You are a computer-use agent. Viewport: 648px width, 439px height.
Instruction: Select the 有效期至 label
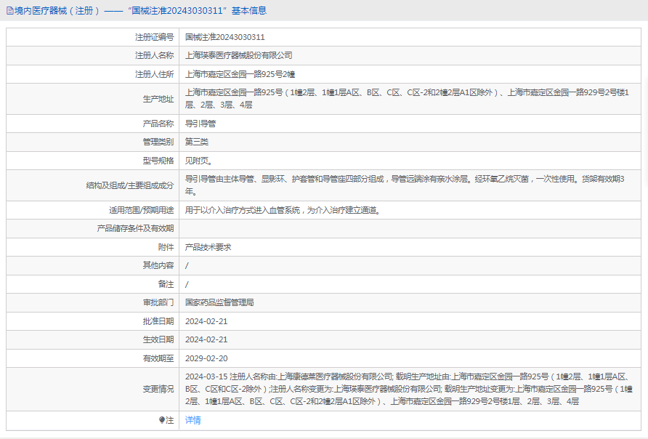click(x=158, y=358)
